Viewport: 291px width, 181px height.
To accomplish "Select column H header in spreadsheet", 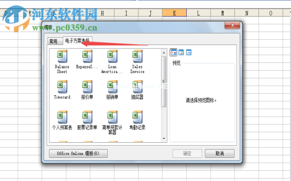I will [x=102, y=13].
